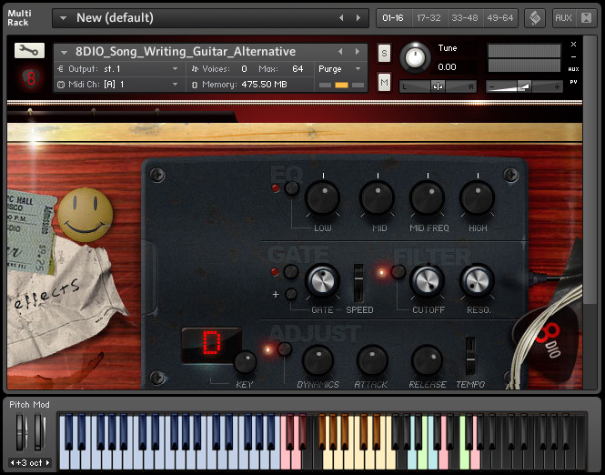Toggle the EQ on/off button
The image size is (605, 475).
292,188
